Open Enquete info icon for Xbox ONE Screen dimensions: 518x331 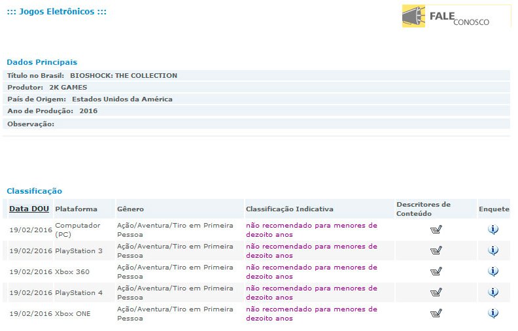(x=493, y=313)
